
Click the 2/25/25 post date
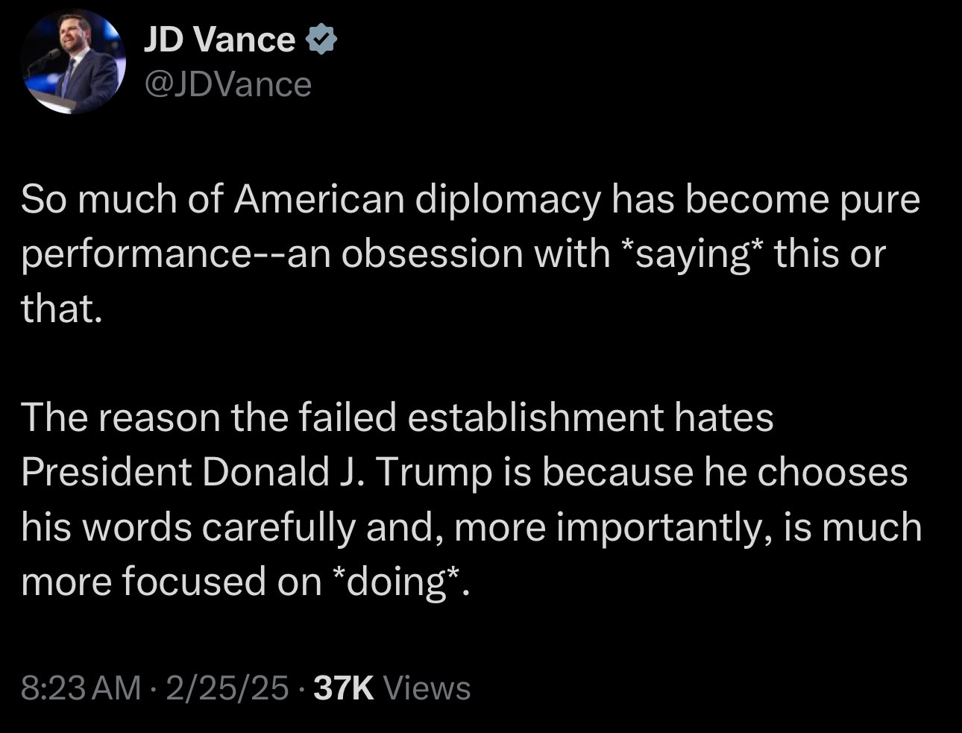coord(227,688)
